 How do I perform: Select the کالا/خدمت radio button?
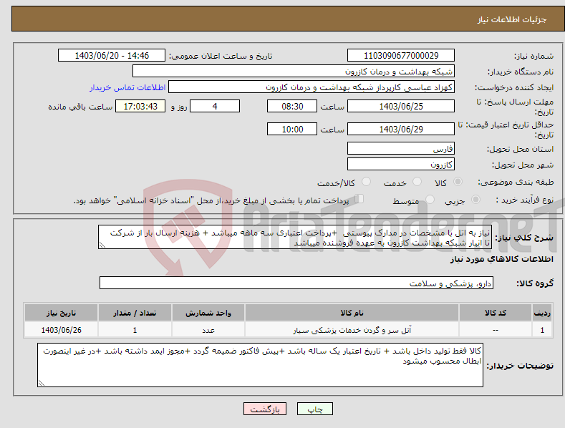pyautogui.click(x=366, y=182)
